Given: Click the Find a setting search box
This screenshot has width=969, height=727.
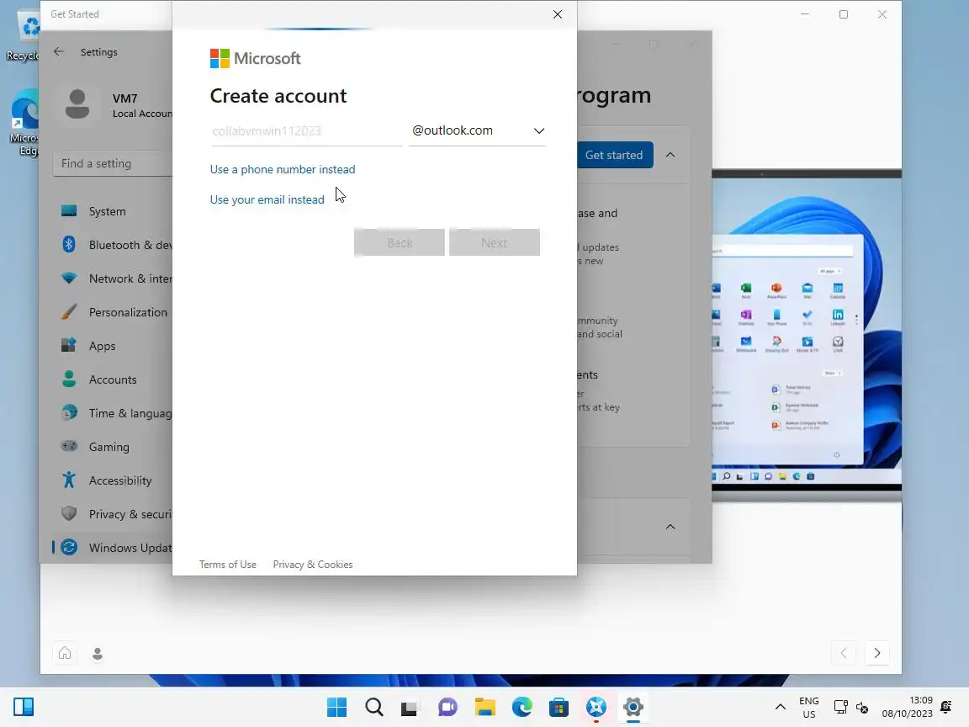Looking at the screenshot, I should (113, 164).
